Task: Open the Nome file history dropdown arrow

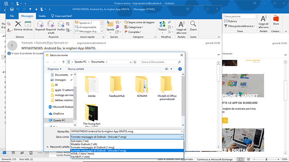Action: coord(182,131)
